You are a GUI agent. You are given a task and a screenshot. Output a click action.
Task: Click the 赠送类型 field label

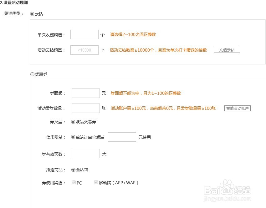pos(14,14)
